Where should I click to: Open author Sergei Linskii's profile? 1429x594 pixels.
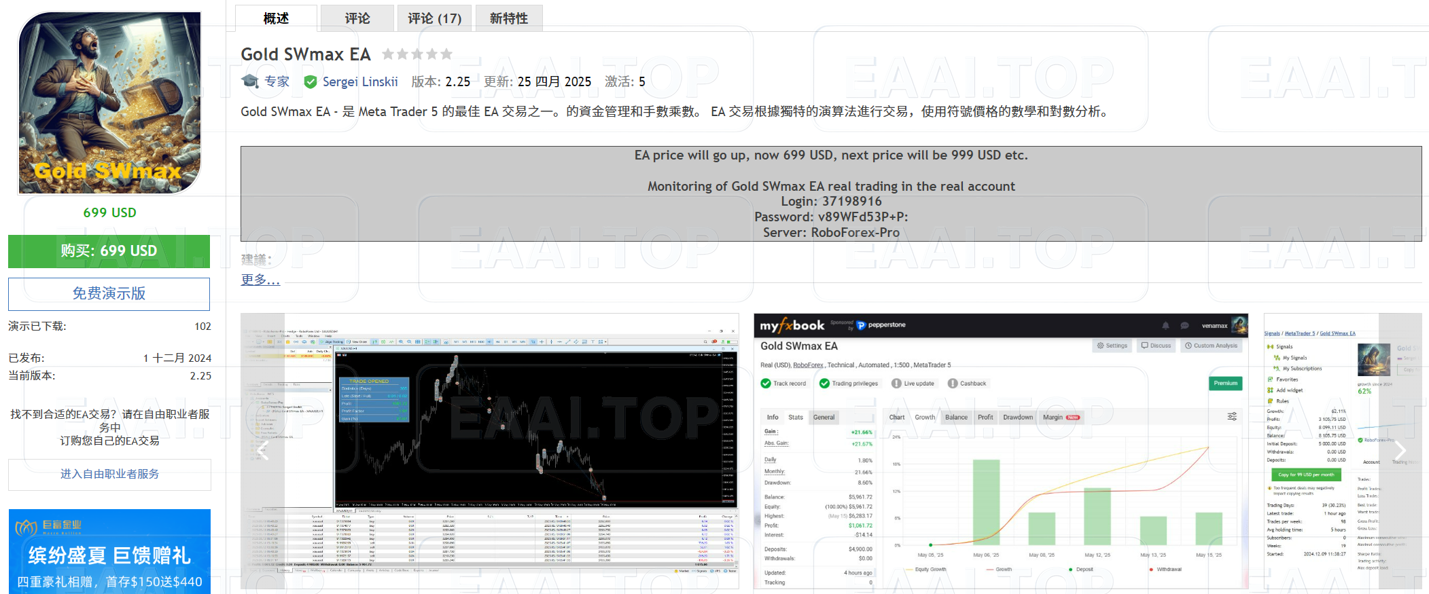tap(360, 81)
